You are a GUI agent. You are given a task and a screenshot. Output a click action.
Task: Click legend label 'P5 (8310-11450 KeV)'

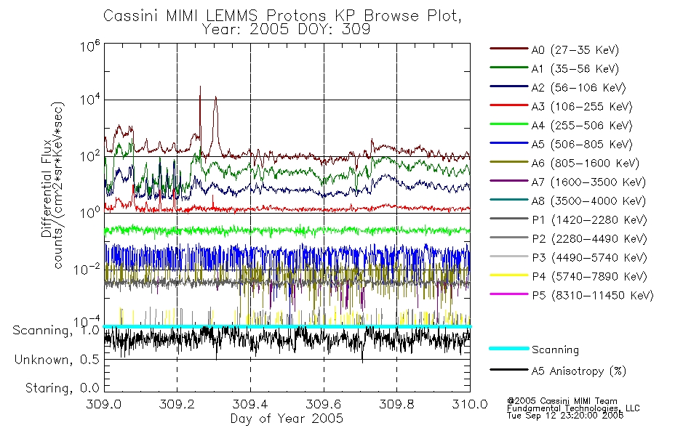click(593, 296)
